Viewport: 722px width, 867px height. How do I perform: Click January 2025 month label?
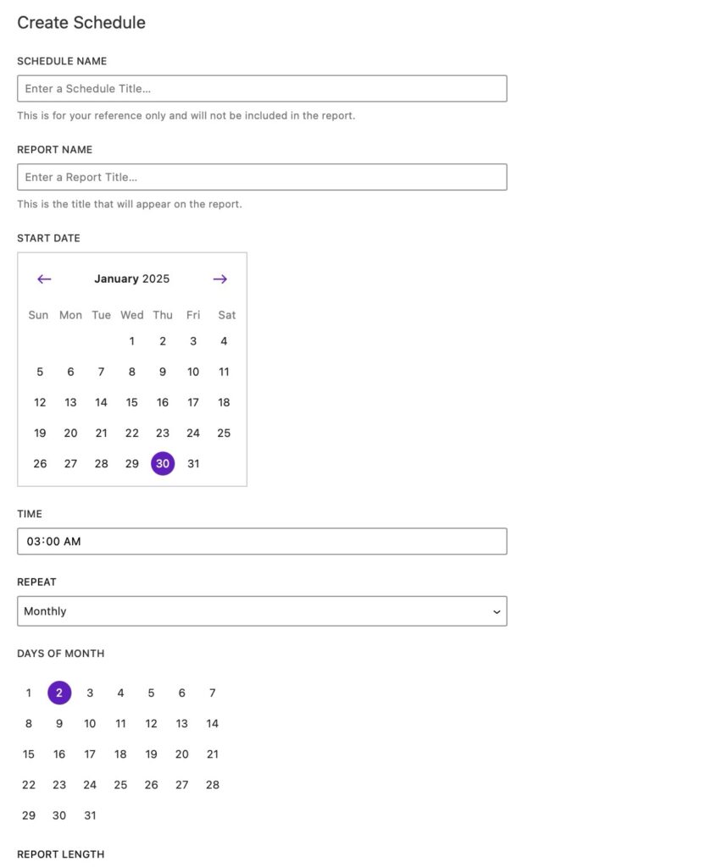[132, 279]
